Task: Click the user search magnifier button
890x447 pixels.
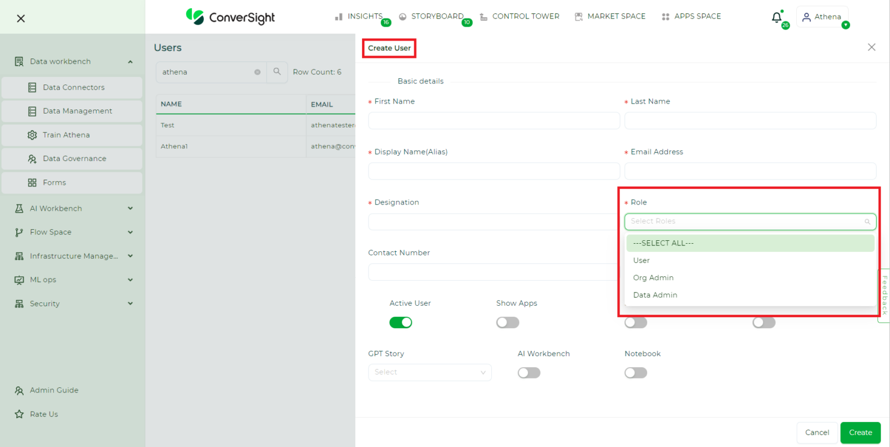Action: tap(277, 72)
